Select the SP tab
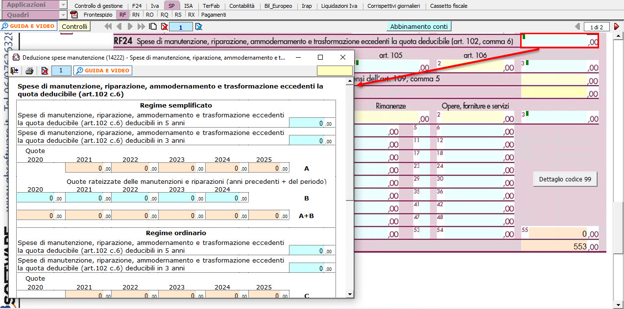Viewport: 624px width, 309px height. coord(171,6)
